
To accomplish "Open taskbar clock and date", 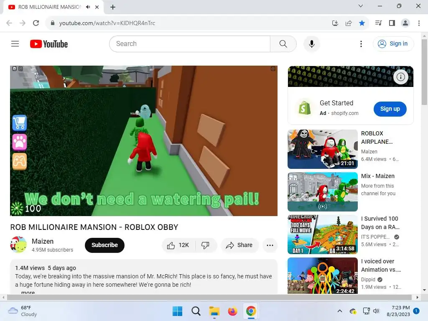I will coord(398,311).
